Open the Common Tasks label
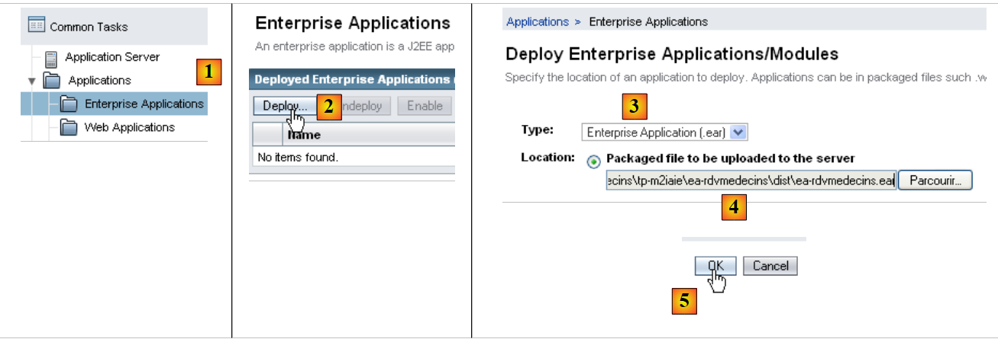The image size is (998, 339). [x=89, y=27]
